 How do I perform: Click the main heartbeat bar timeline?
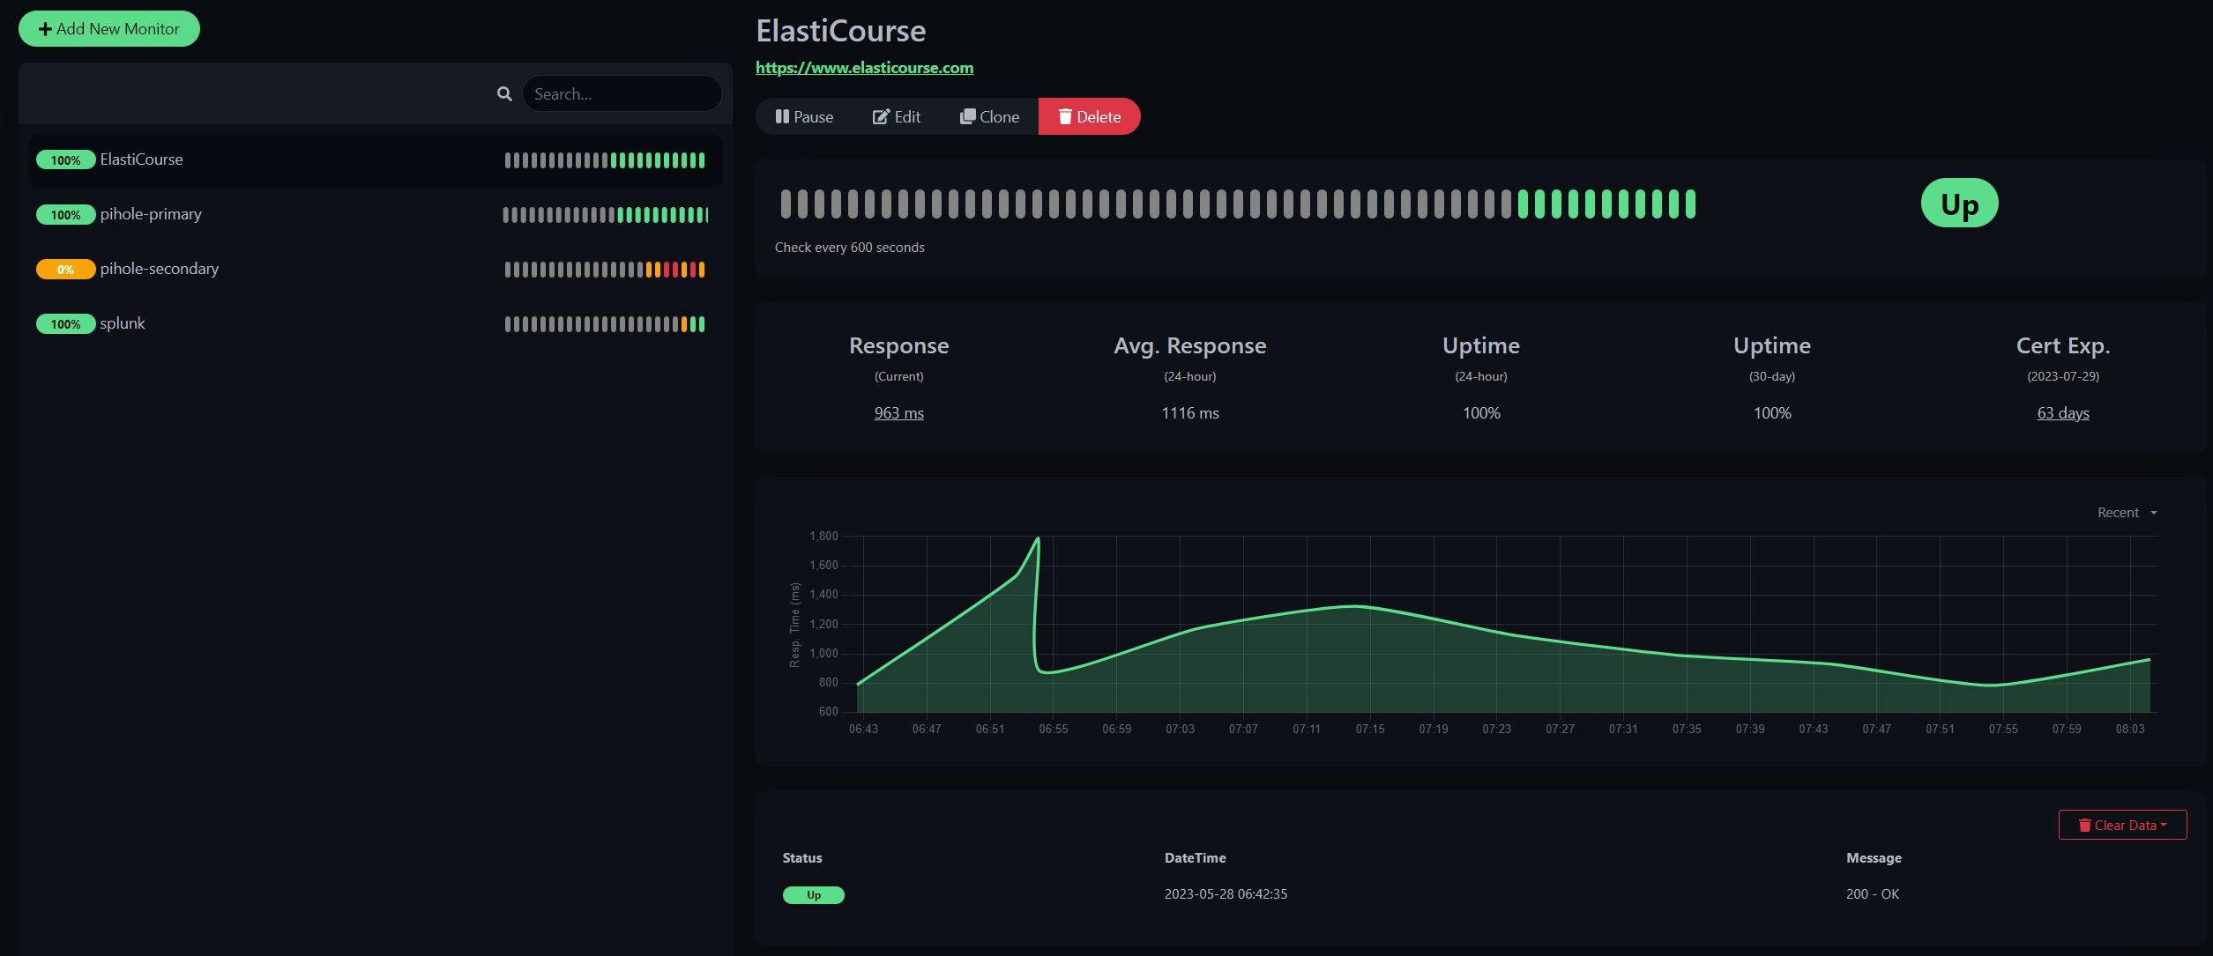[x=1238, y=204]
